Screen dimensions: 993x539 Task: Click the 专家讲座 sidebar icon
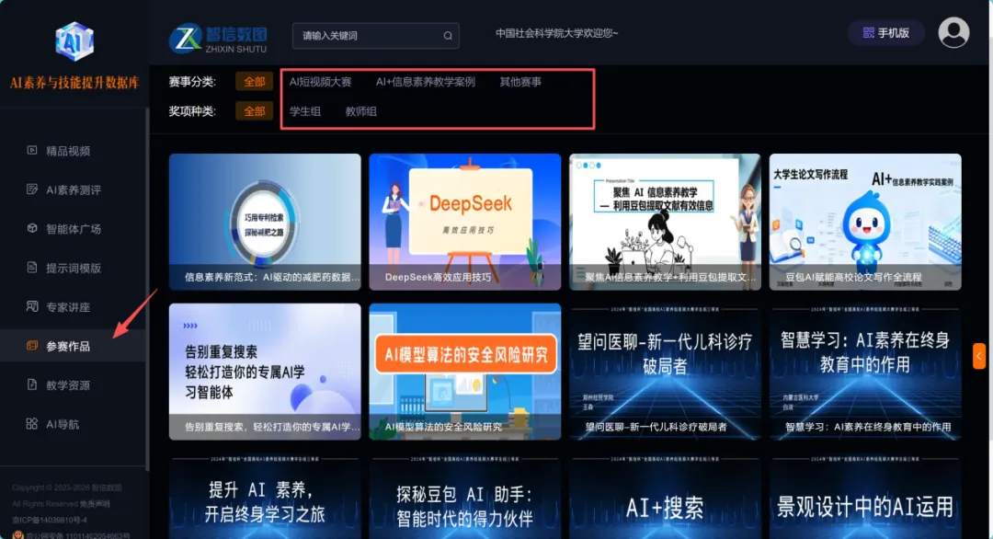pyautogui.click(x=31, y=306)
